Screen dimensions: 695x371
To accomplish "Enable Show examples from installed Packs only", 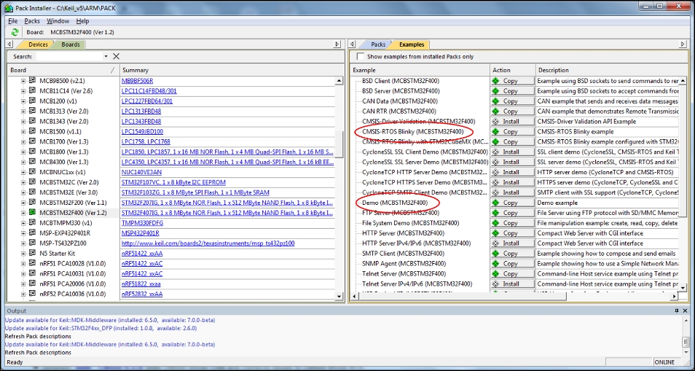I will click(360, 56).
